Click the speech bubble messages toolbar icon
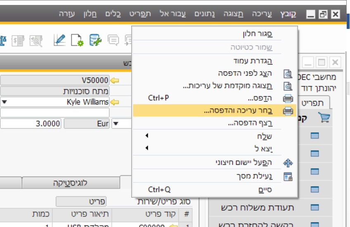Viewport: 350px width, 227px height. coord(113,40)
